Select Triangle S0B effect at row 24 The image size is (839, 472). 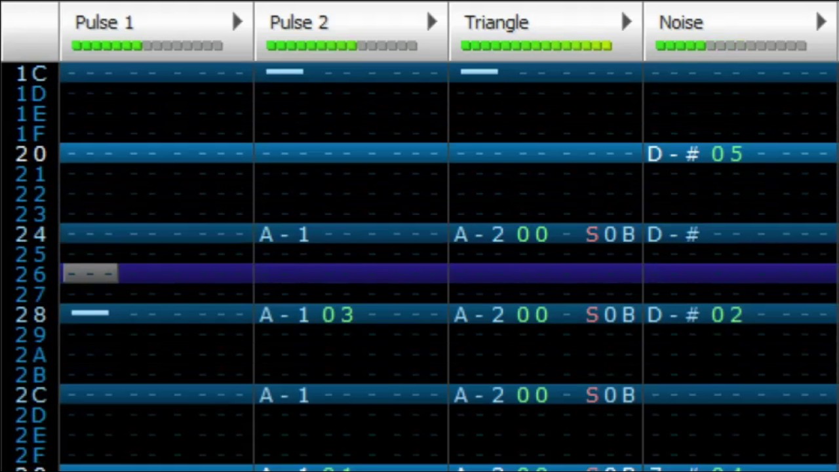[x=610, y=235]
